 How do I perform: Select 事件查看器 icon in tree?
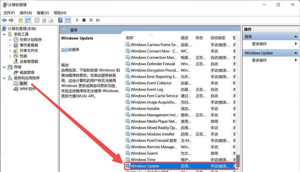15,45
